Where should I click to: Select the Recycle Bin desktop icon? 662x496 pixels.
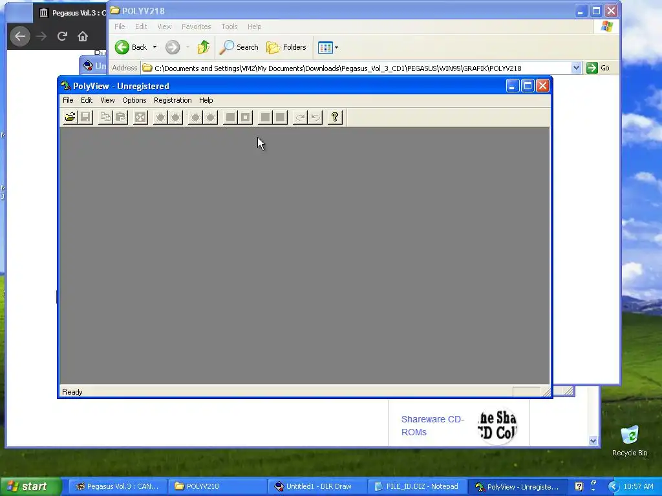click(x=630, y=441)
